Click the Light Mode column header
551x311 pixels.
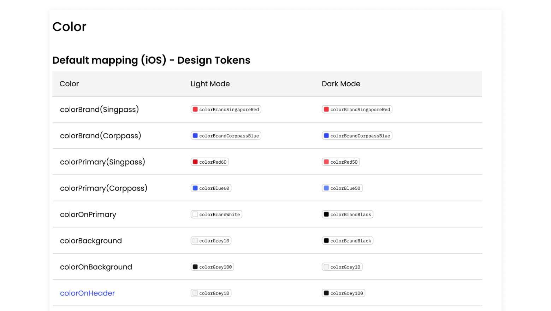tap(210, 84)
